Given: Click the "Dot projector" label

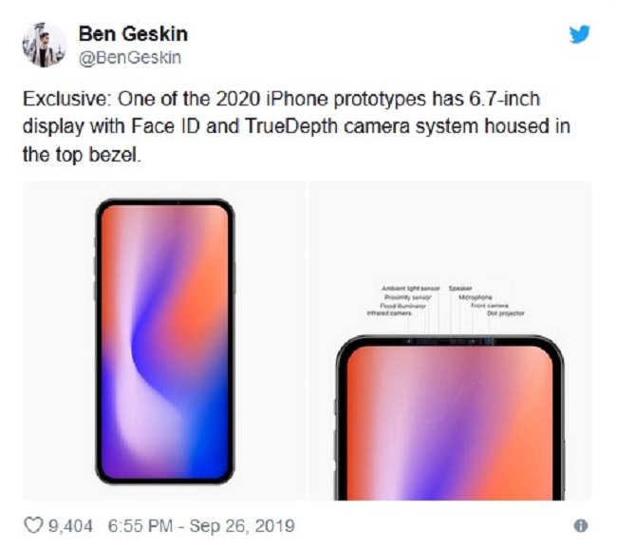Looking at the screenshot, I should tap(505, 313).
